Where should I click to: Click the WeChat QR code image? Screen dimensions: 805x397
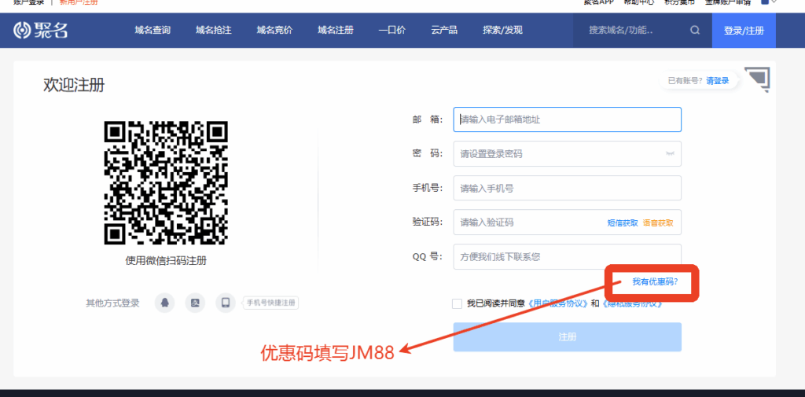coord(166,182)
